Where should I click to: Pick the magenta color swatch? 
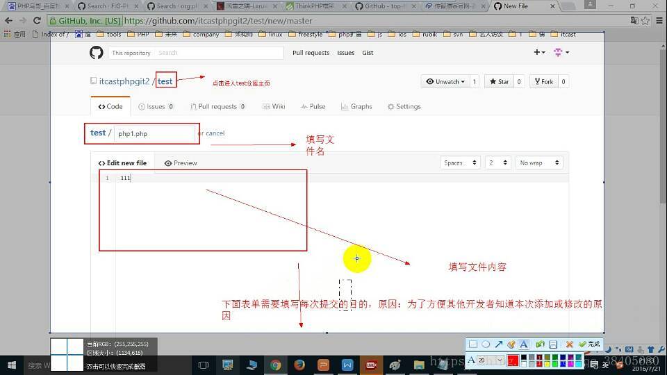tap(570, 364)
